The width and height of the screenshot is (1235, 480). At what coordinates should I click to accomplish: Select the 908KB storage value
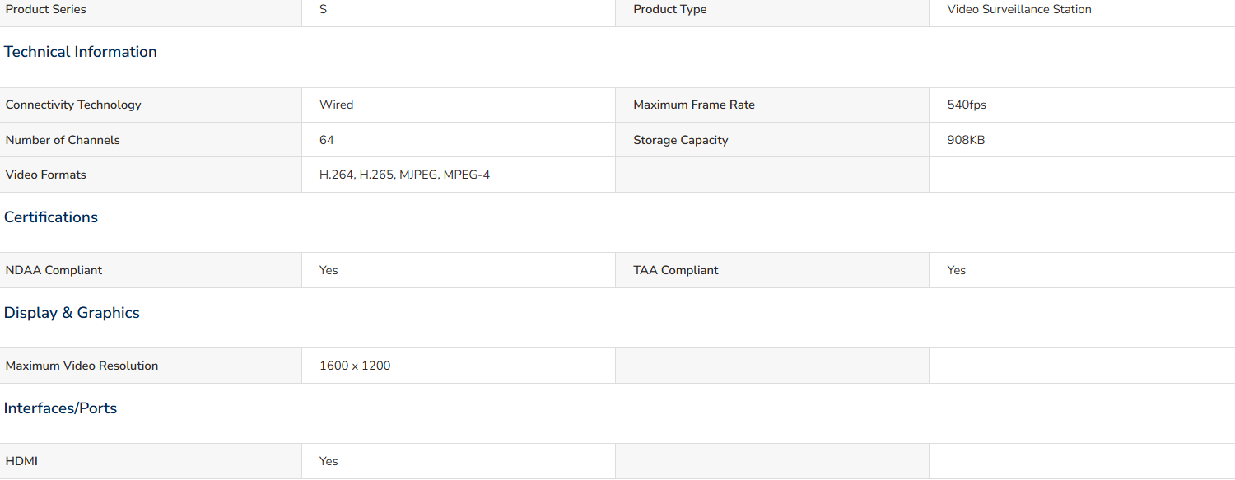tap(966, 140)
